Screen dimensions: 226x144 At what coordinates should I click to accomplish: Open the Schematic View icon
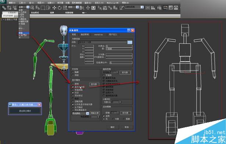(176, 8)
